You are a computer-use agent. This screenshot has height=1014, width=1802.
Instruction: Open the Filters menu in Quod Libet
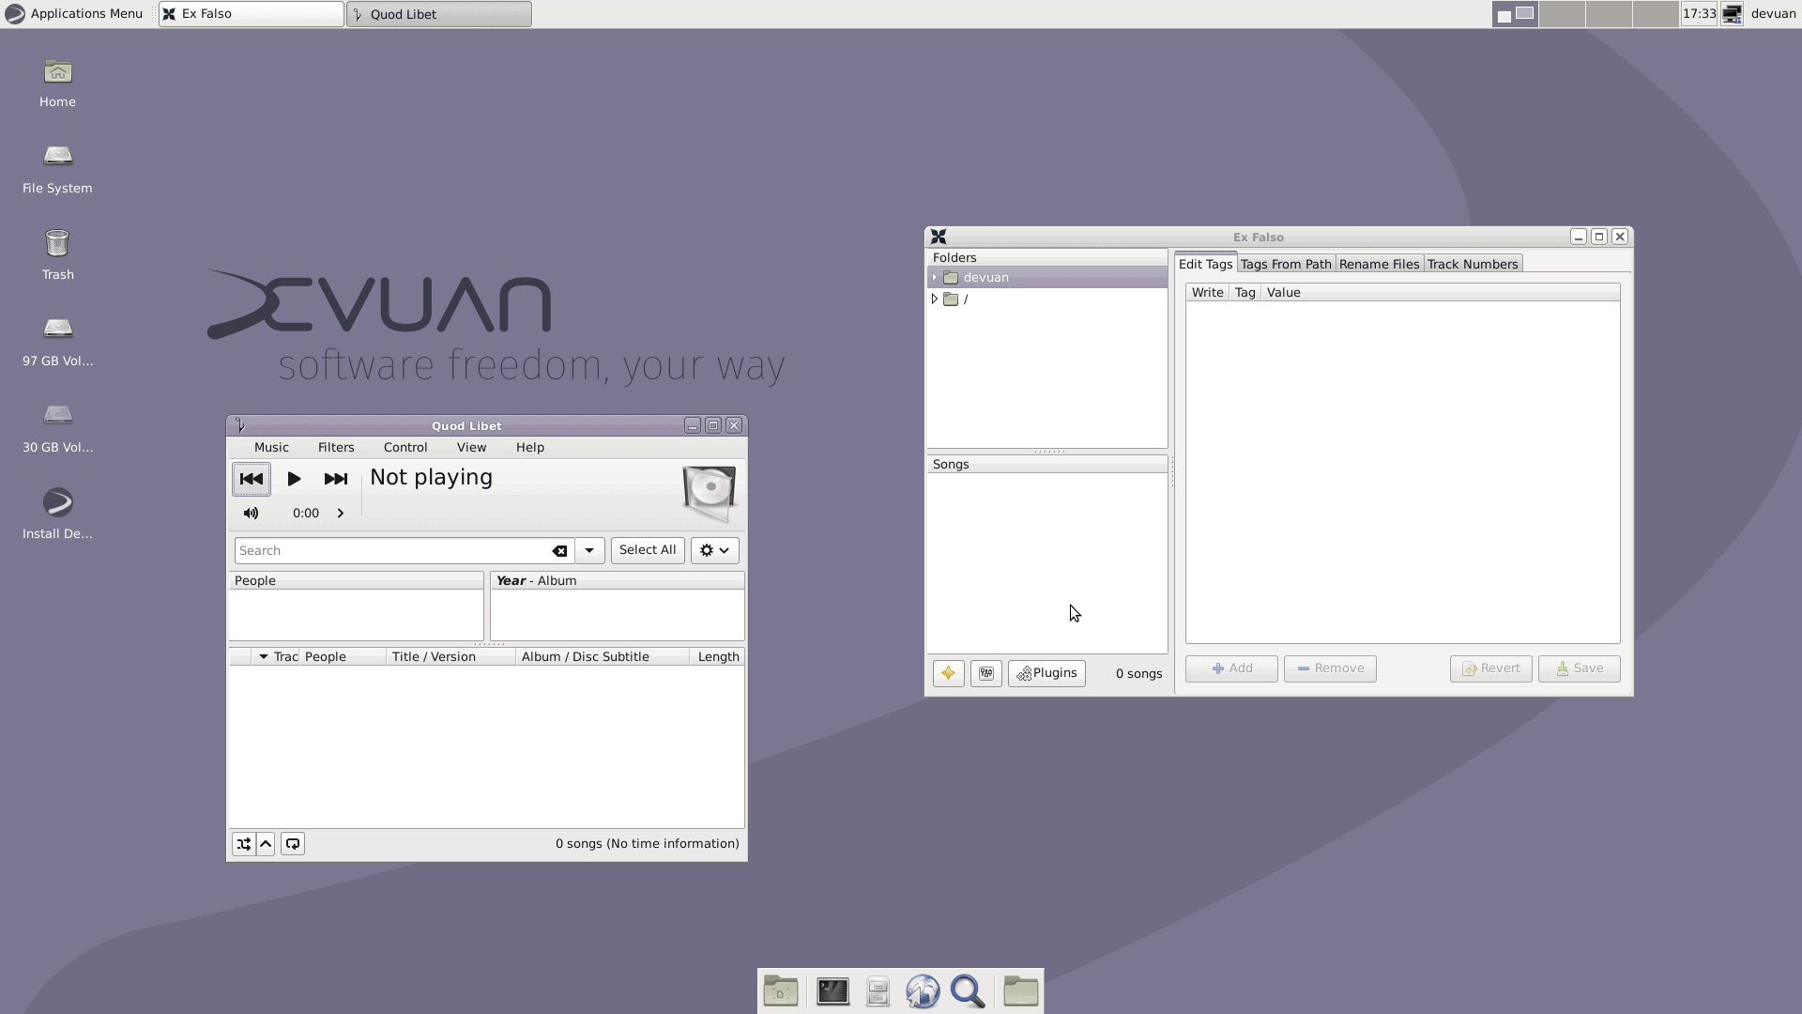click(x=335, y=447)
